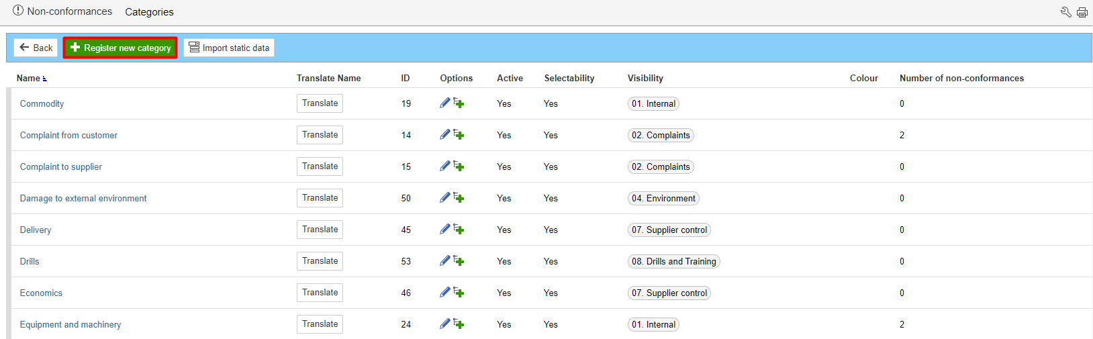Image resolution: width=1093 pixels, height=339 pixels.
Task: Open the Non-conformances section
Action: (x=69, y=11)
